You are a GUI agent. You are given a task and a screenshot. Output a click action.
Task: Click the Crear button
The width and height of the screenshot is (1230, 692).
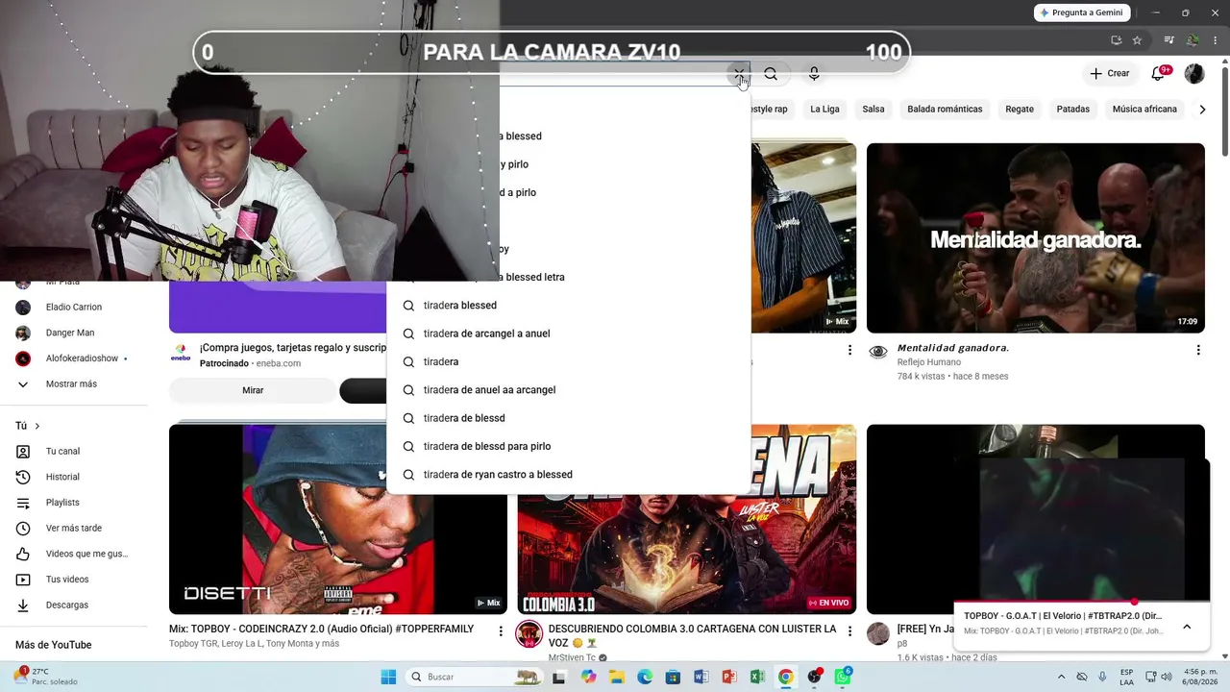tap(1109, 73)
